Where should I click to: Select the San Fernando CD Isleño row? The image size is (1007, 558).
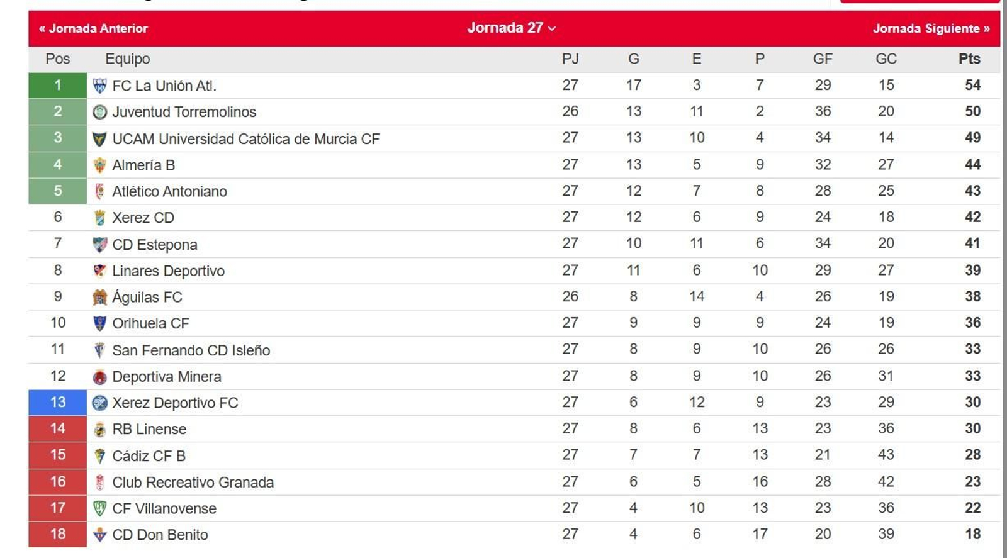[191, 350]
